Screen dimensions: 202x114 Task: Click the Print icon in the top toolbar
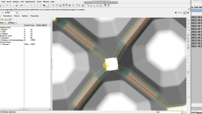pyautogui.click(x=17, y=5)
